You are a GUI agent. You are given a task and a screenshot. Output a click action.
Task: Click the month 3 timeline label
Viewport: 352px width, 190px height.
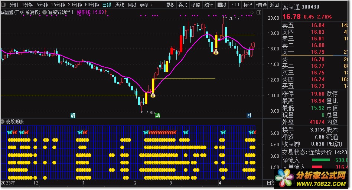pos(170,183)
